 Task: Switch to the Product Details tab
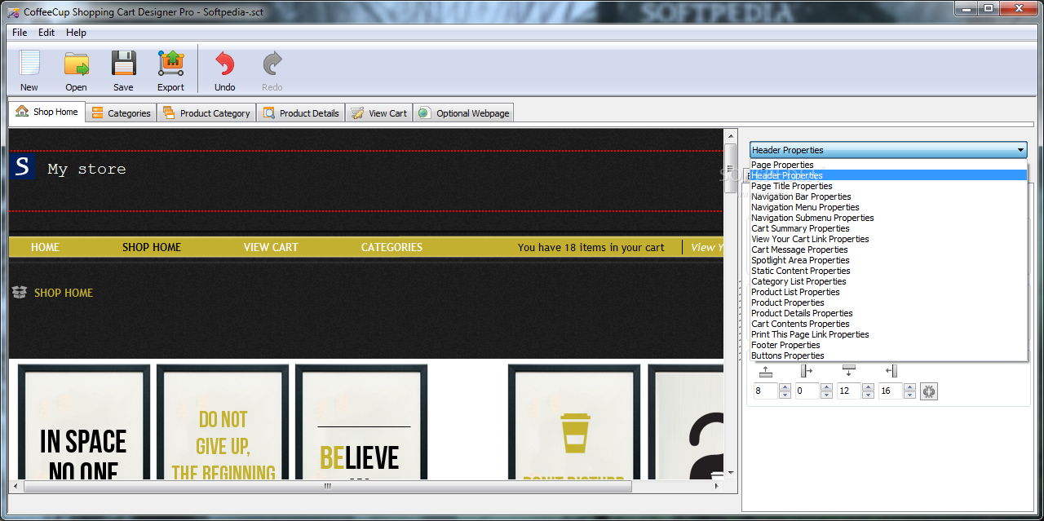pyautogui.click(x=301, y=113)
